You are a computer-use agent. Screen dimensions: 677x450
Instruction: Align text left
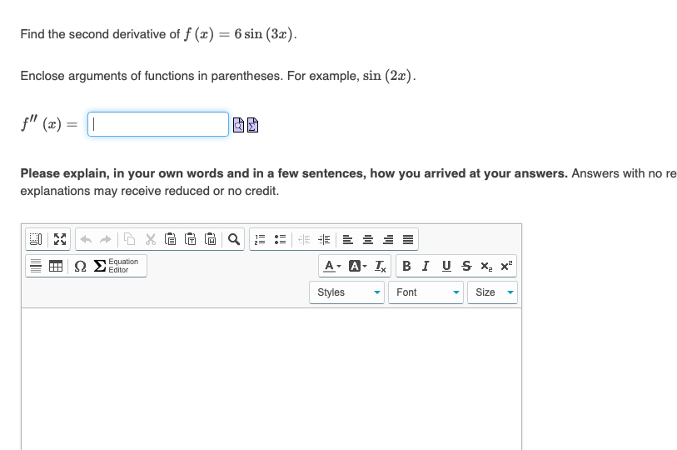[347, 239]
